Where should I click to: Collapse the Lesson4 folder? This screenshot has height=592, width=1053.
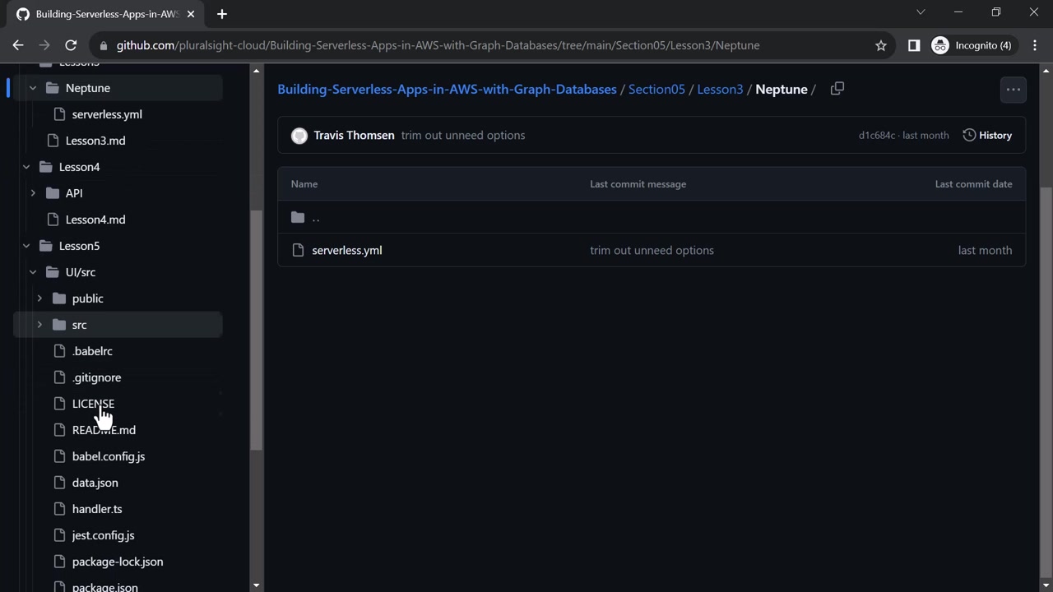pos(26,167)
